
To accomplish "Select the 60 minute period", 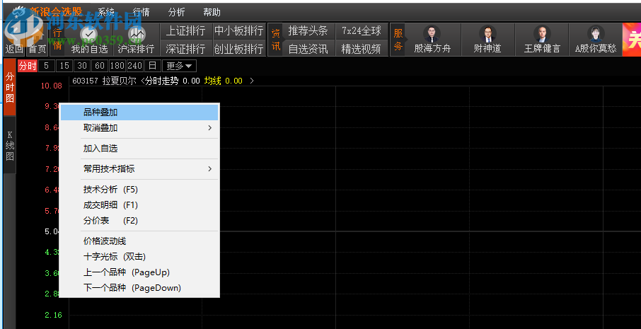I will [99, 66].
